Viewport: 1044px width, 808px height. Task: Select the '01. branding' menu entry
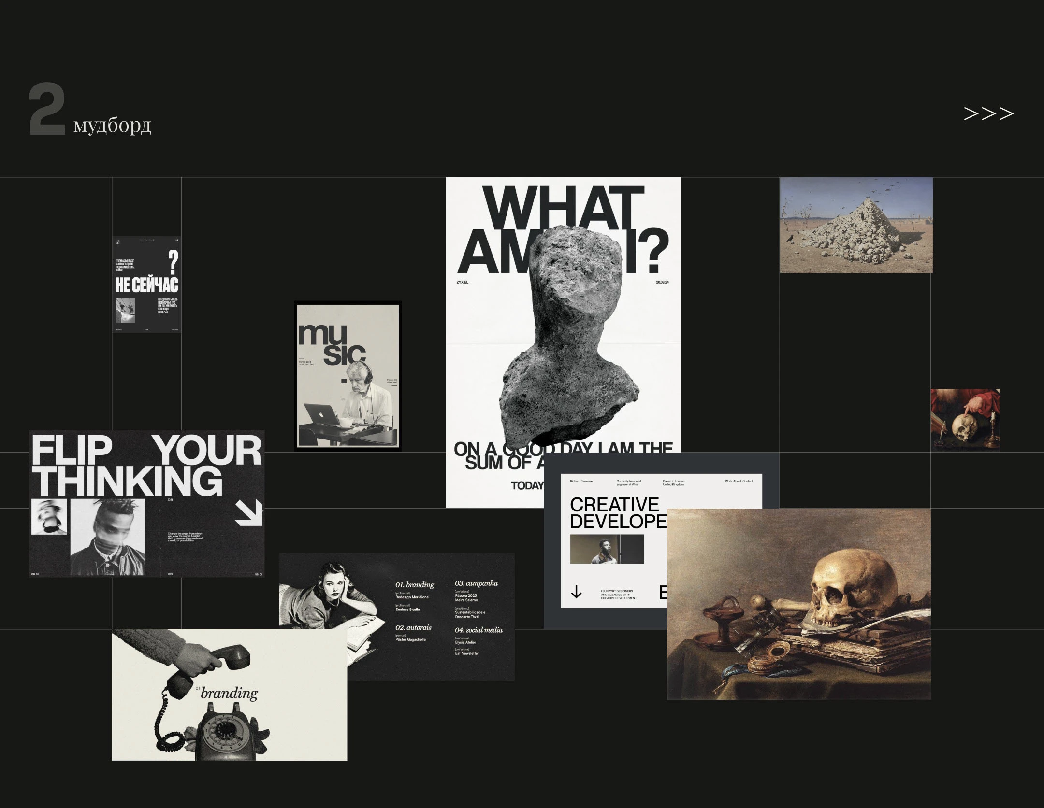point(415,585)
